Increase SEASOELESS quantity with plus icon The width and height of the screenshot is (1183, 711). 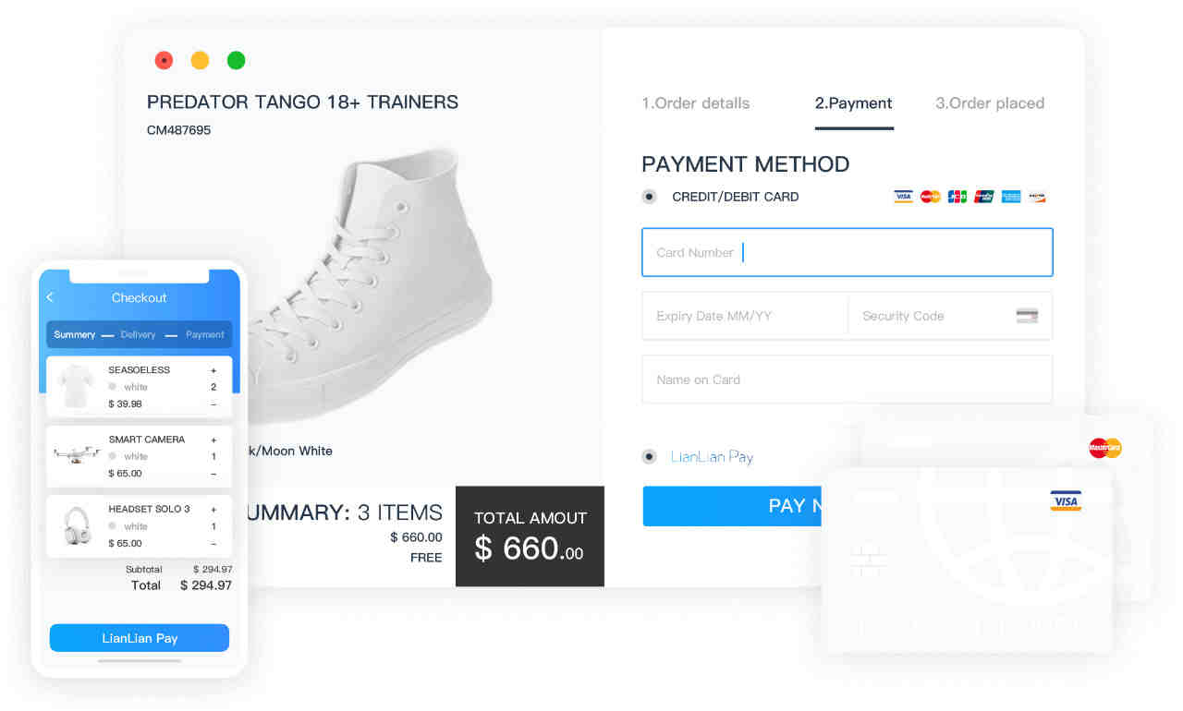[213, 370]
